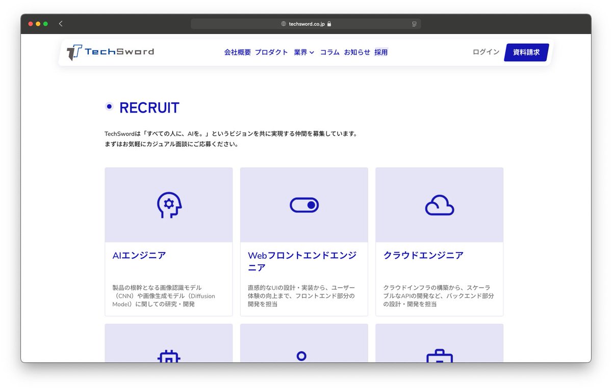Viewport: 612px width, 390px height.
Task: Click the person icon in bottom-row card
Action: (x=301, y=356)
